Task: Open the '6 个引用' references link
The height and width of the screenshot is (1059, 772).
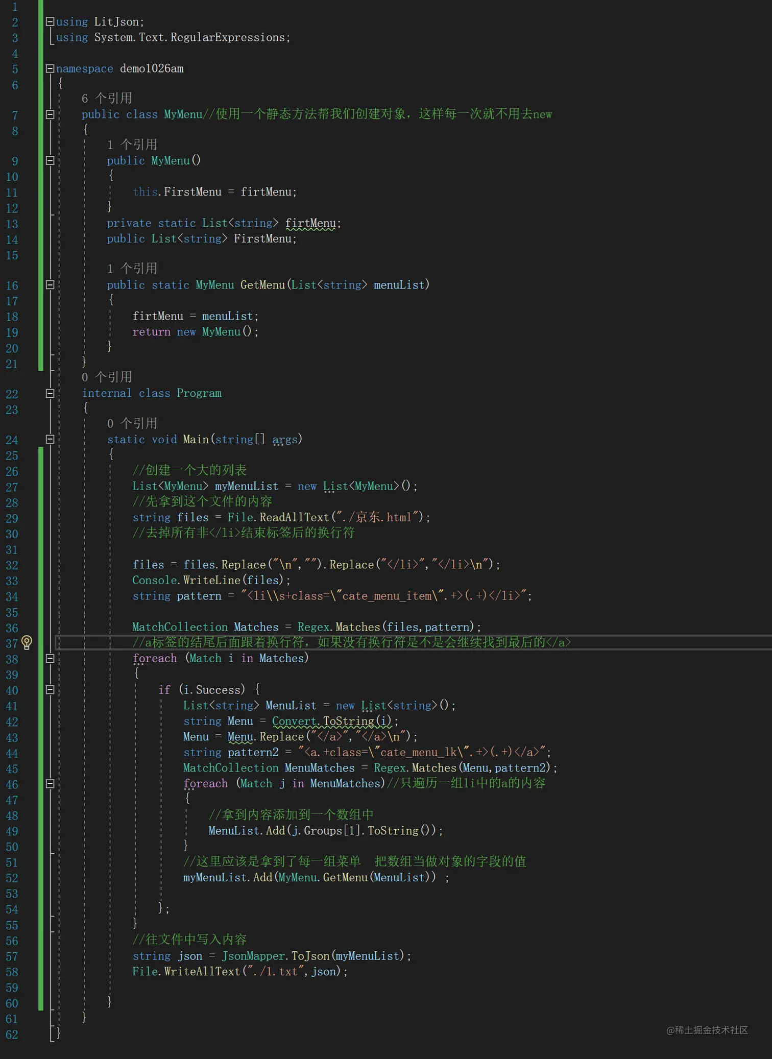Action: click(x=107, y=98)
